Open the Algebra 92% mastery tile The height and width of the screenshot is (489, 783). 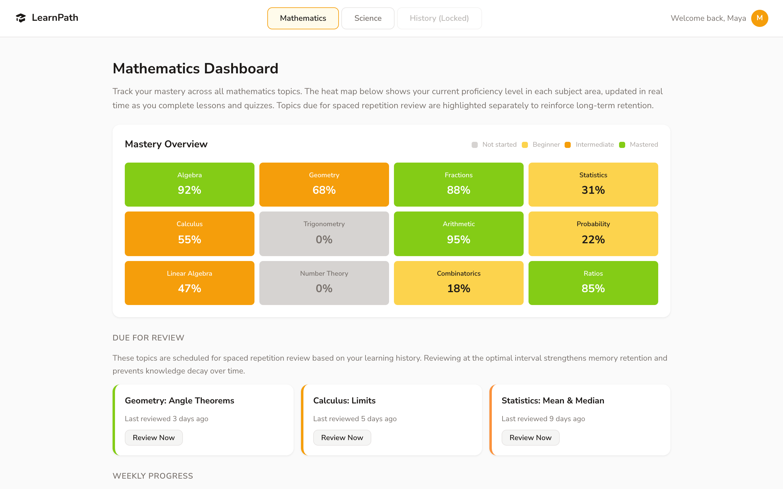(189, 184)
